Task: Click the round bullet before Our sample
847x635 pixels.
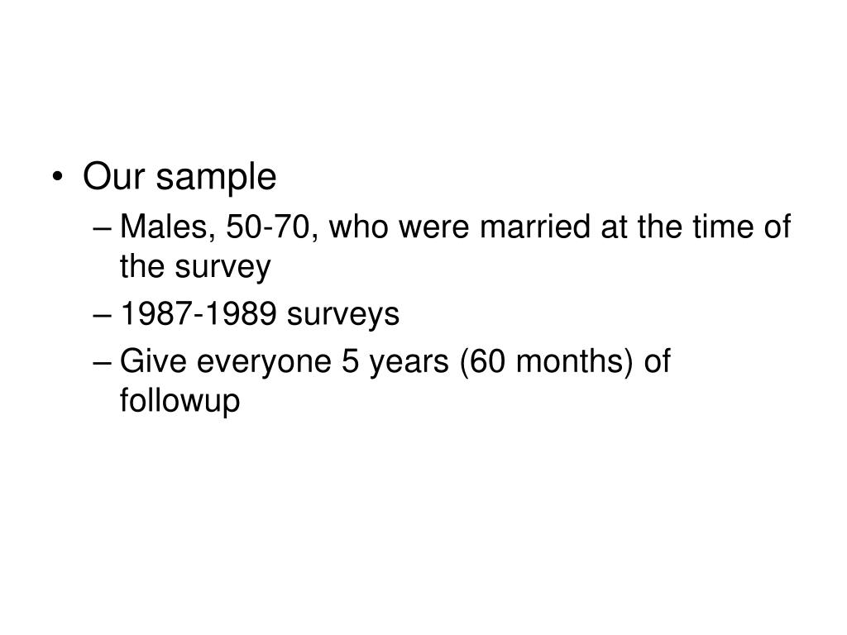Action: click(x=58, y=177)
